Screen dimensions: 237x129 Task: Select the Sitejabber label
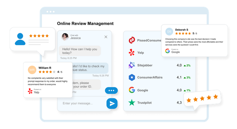(x=145, y=65)
